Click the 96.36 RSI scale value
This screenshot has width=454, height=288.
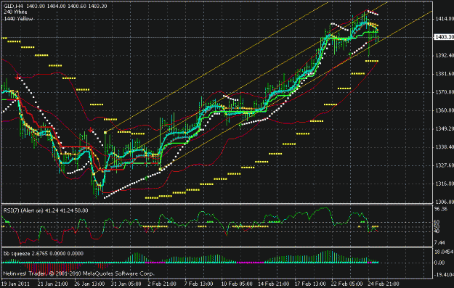441,209
